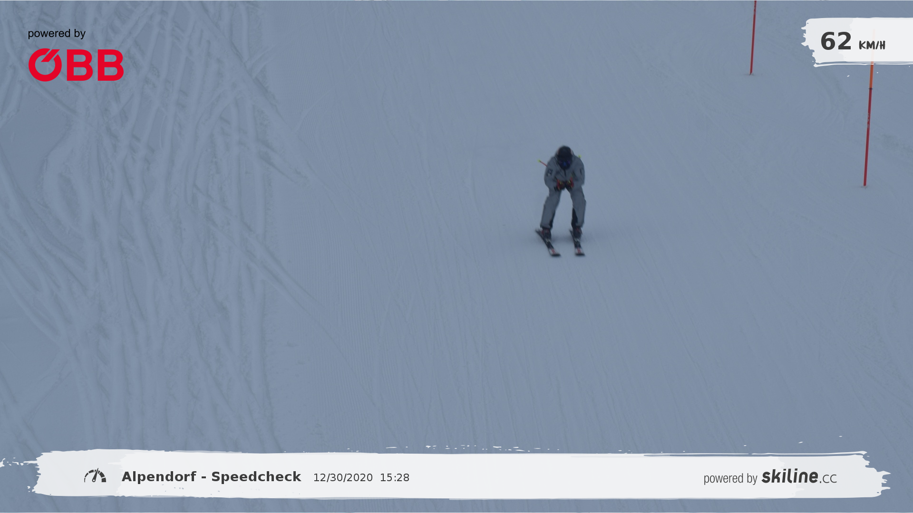Image resolution: width=913 pixels, height=513 pixels.
Task: Click the speedometer icon in bottom banner
Action: coord(95,476)
